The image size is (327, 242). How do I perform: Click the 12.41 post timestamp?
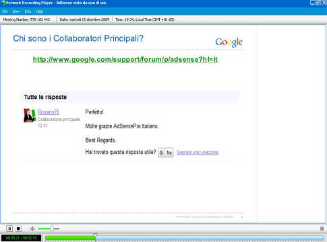tap(42, 126)
